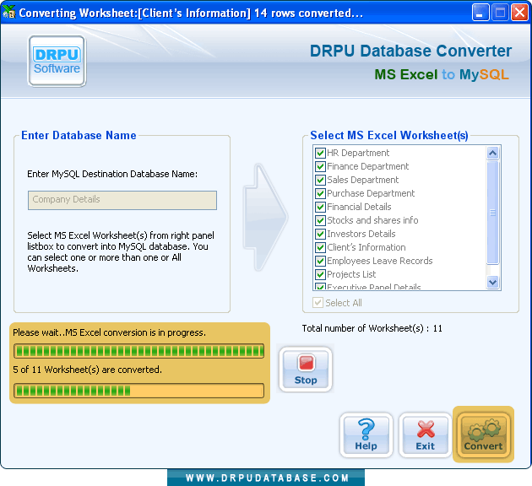This screenshot has width=532, height=486.
Task: Click the lower worksheets progress bar
Action: [x=138, y=391]
